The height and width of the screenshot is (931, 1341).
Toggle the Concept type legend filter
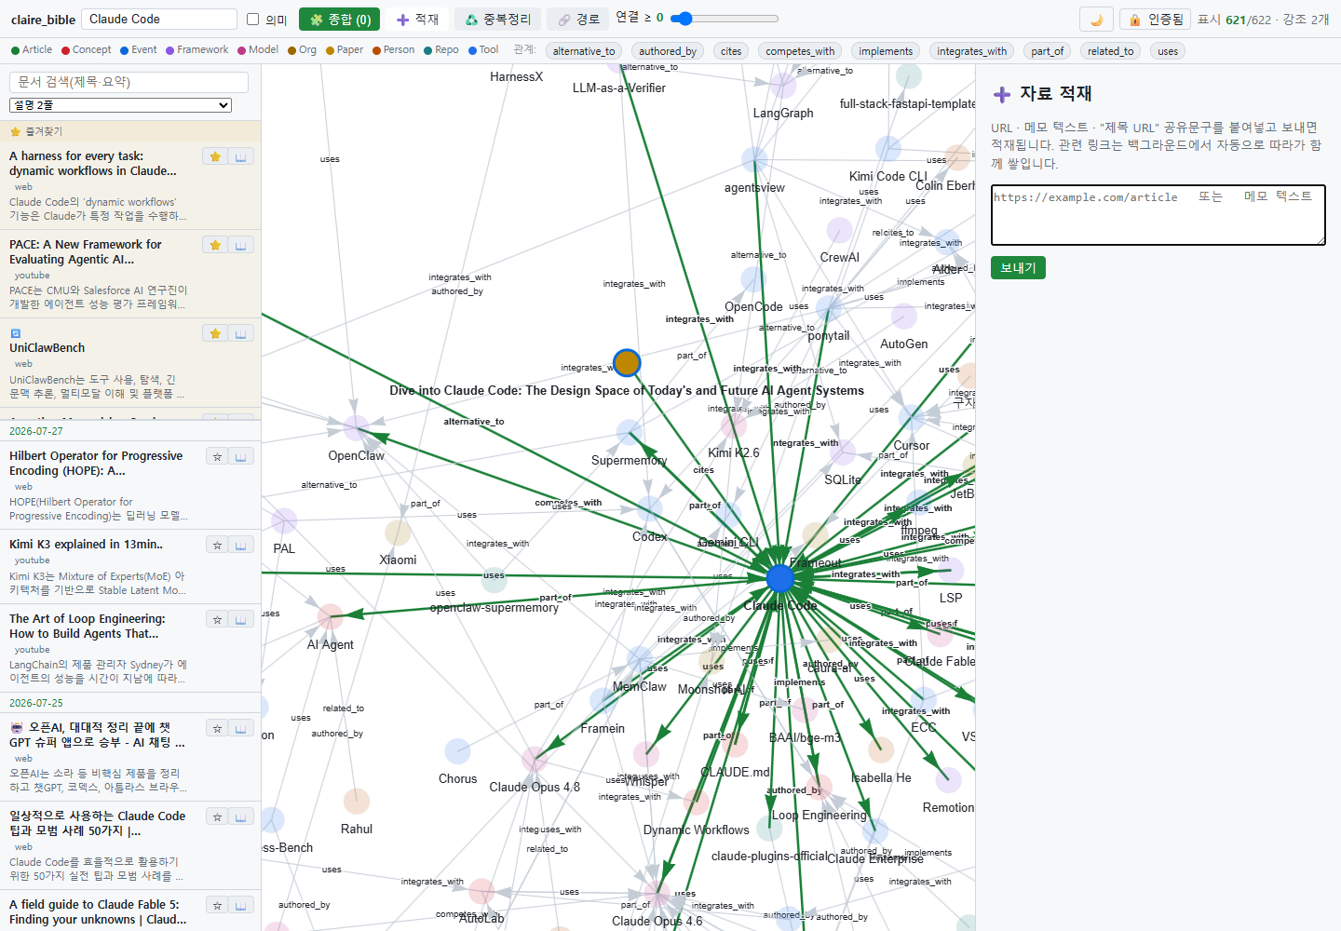tap(86, 50)
